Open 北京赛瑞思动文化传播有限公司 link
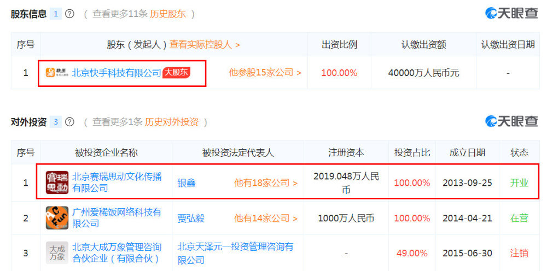The width and height of the screenshot is (547, 271). click(x=117, y=182)
